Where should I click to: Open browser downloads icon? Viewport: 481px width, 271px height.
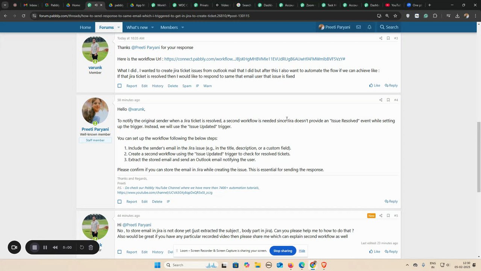pyautogui.click(x=457, y=16)
